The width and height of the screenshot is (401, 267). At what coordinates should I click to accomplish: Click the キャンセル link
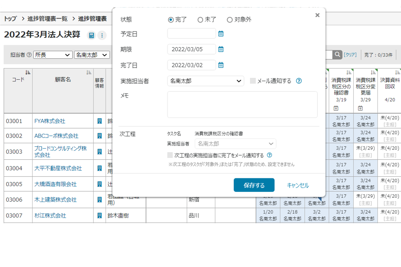[298, 185]
